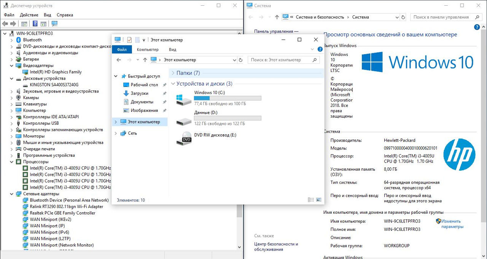Open the address bar history dropdown in Explorer
The width and height of the screenshot is (487, 259).
click(234, 60)
